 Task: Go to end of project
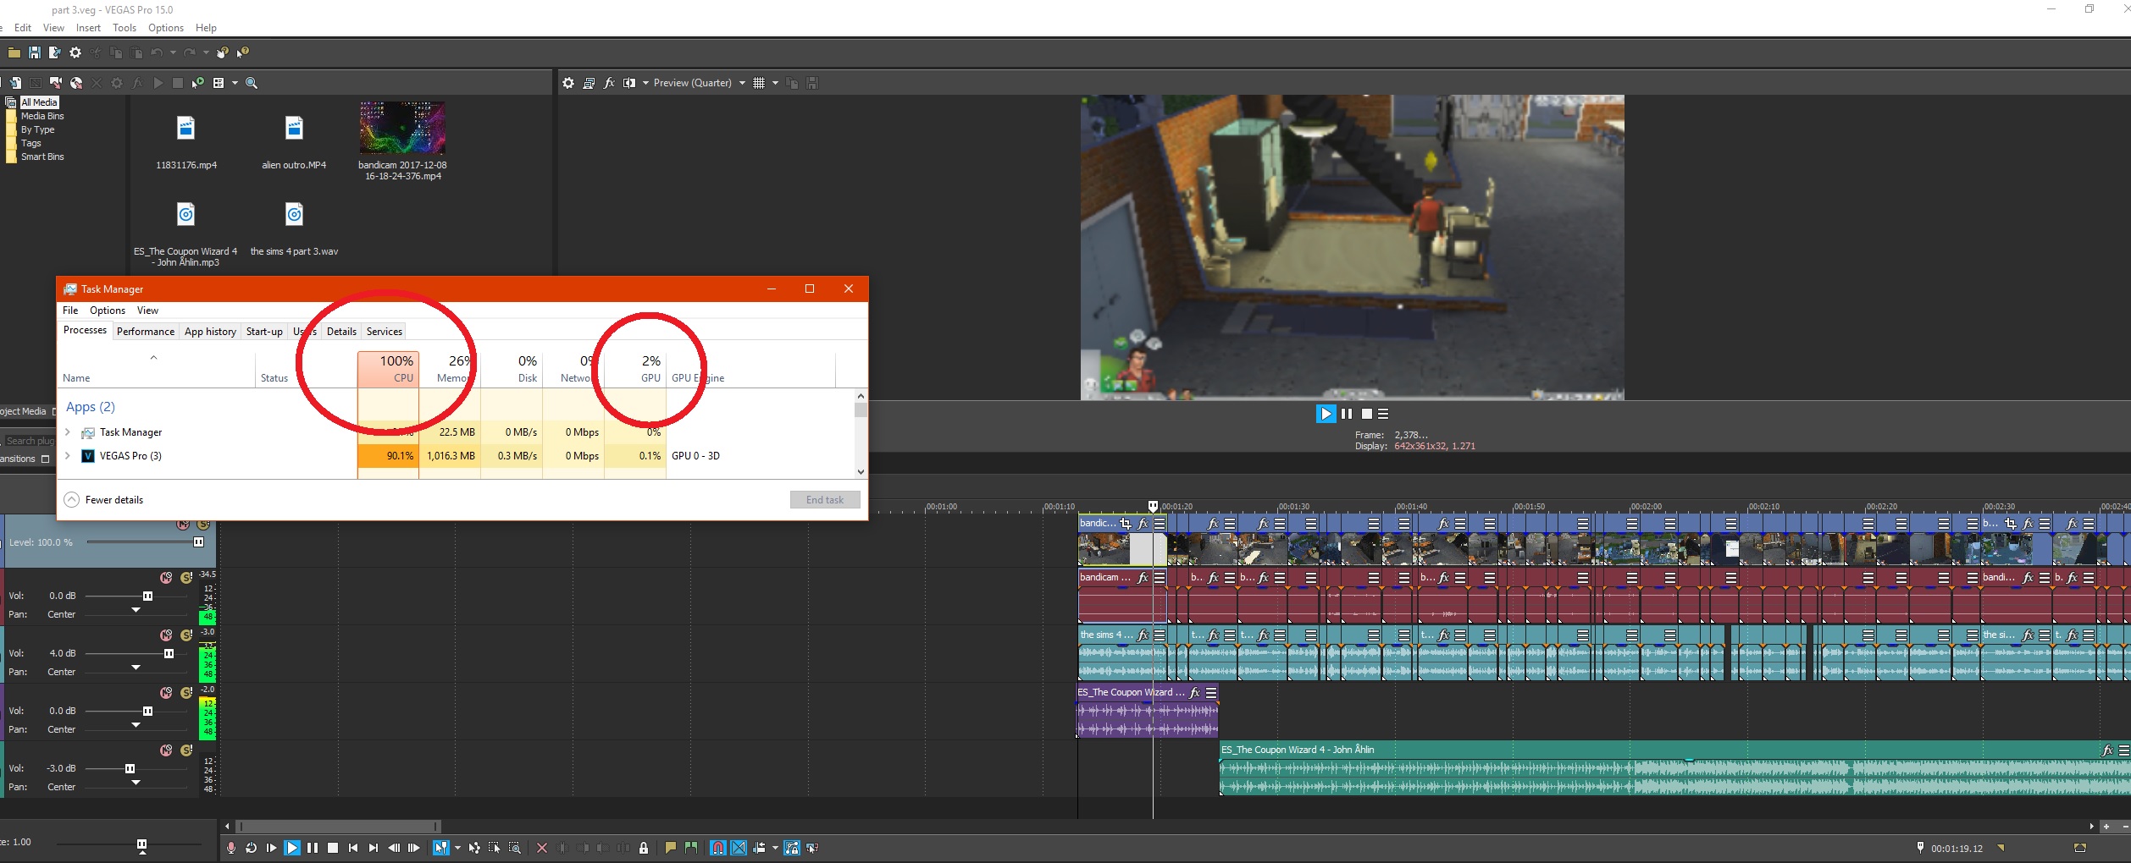coord(374,848)
